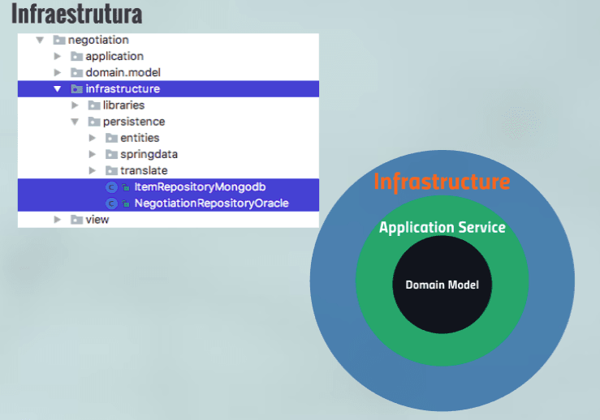Screen dimensions: 600x420
Task: Click lock badge beside NegotiationRepositoryOracle
Action: 126,204
